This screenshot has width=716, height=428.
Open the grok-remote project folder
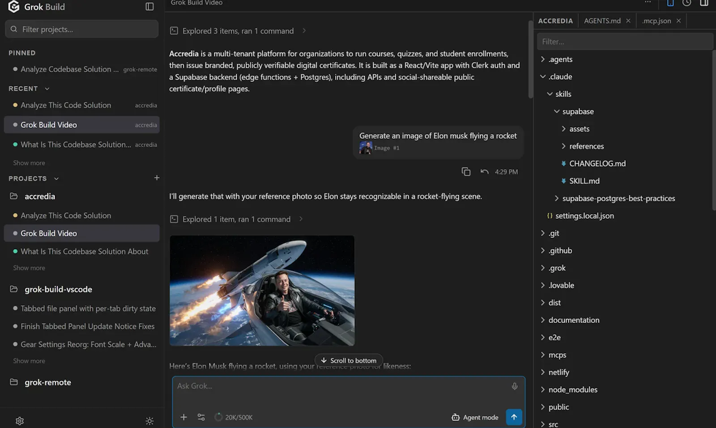(x=48, y=382)
